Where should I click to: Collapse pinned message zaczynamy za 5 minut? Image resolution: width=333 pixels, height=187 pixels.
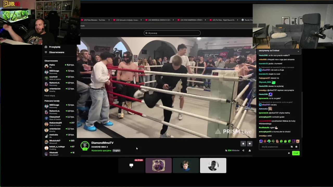298,51
